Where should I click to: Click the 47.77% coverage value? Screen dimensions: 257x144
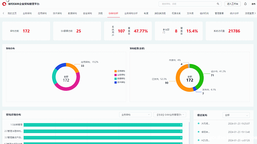click(141, 31)
